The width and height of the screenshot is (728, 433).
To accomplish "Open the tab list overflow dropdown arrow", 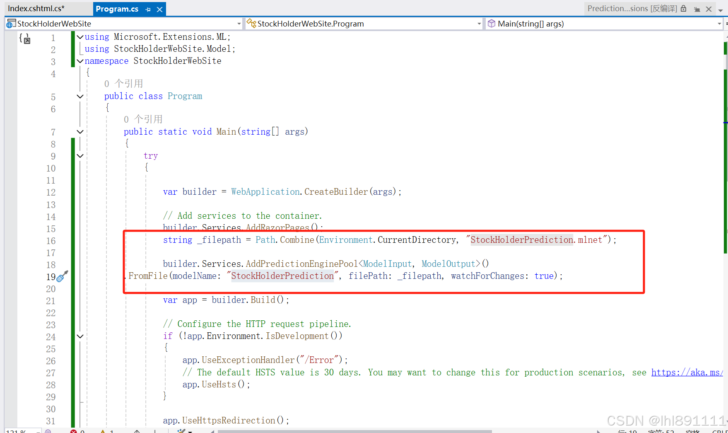I will pyautogui.click(x=721, y=10).
